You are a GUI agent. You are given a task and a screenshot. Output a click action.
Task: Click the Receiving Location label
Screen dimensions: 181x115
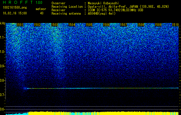tap(67, 7)
